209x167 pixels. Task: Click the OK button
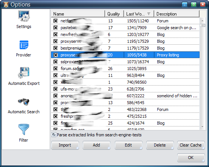point(191,158)
